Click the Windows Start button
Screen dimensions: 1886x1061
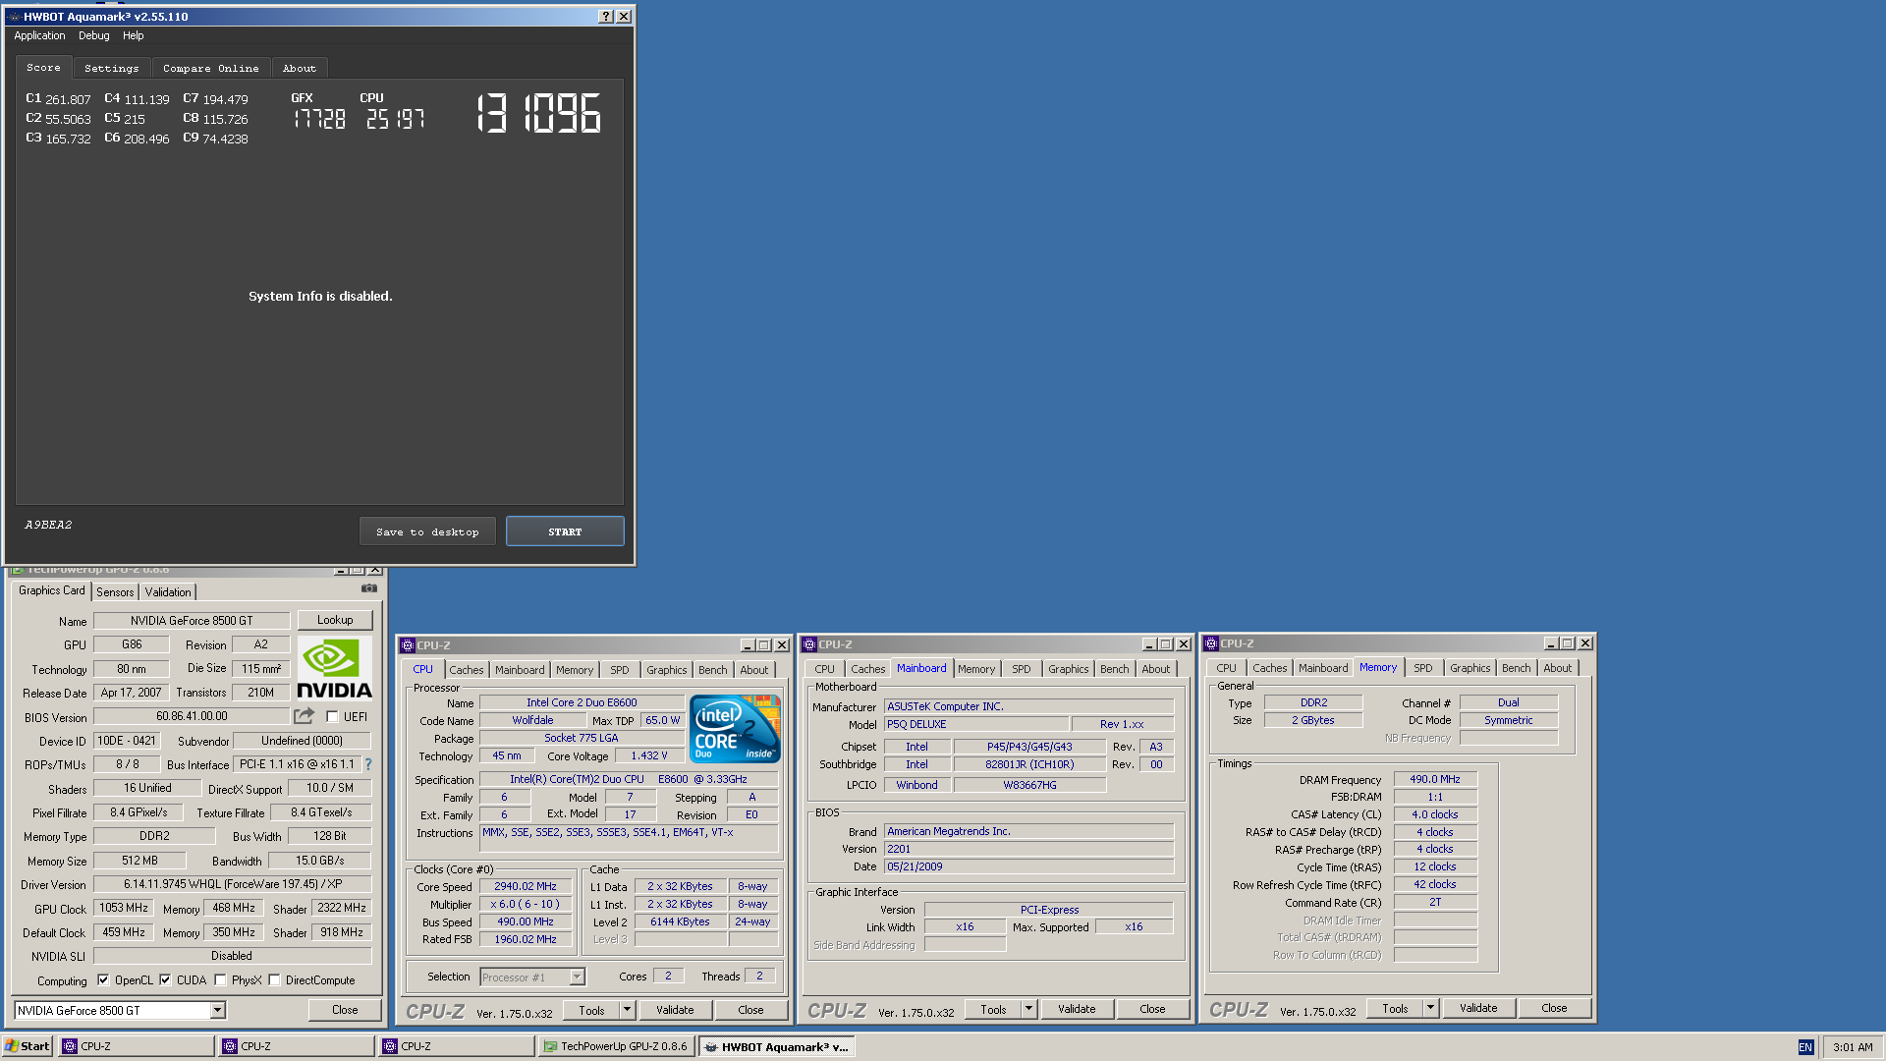tap(28, 1046)
